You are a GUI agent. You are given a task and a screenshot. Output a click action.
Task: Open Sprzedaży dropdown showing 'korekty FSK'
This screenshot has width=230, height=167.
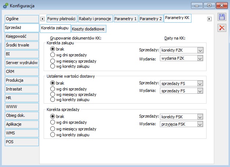[182, 117]
